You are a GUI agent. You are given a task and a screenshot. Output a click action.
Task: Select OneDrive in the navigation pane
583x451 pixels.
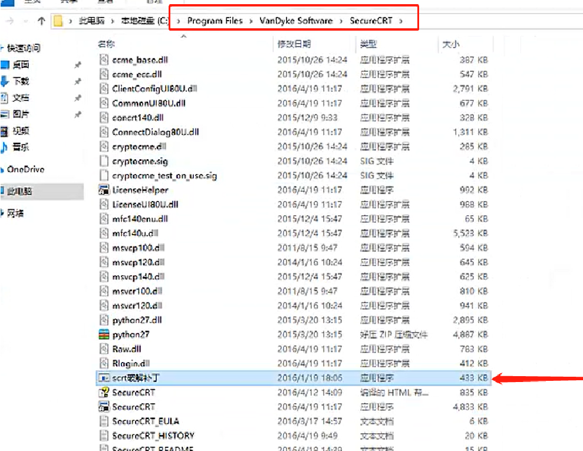[26, 170]
